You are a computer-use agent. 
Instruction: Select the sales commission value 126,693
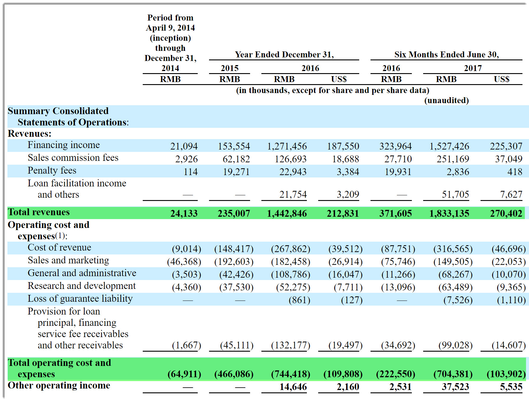[291, 159]
